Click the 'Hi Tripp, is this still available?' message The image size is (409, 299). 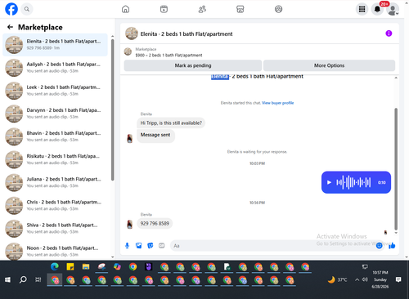171,123
